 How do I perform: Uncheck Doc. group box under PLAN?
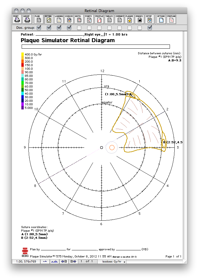(x=39, y=28)
